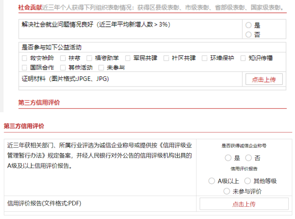
Task: Click the 社会贡献 section heading
Action: point(30,8)
